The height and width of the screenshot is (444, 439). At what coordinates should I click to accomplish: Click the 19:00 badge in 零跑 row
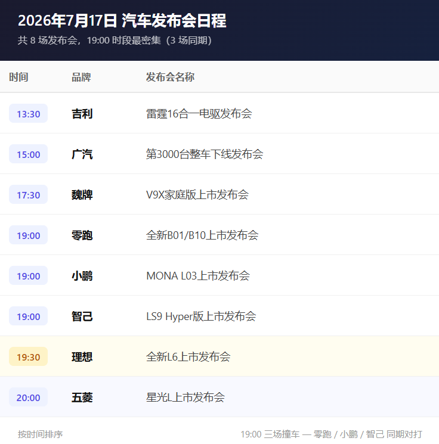point(29,235)
